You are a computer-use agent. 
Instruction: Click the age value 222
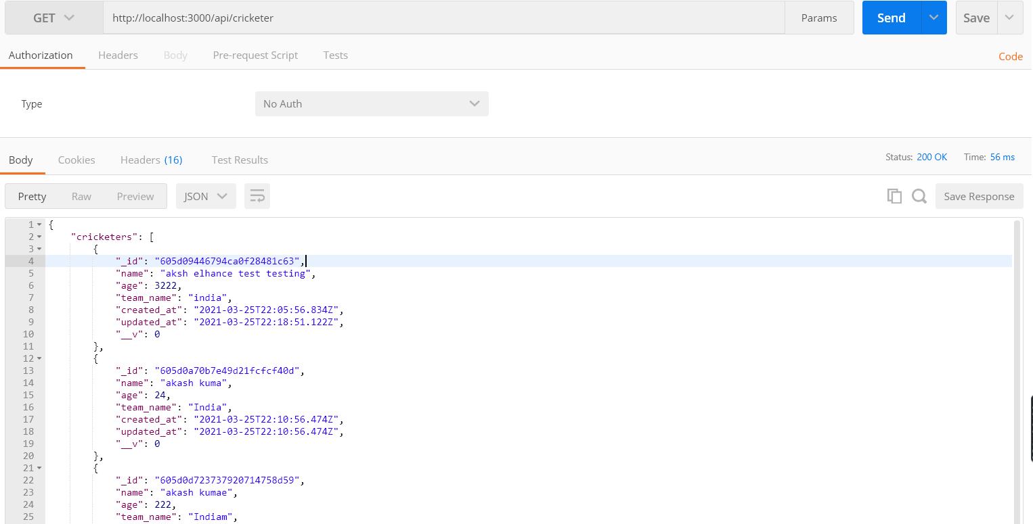click(x=162, y=504)
